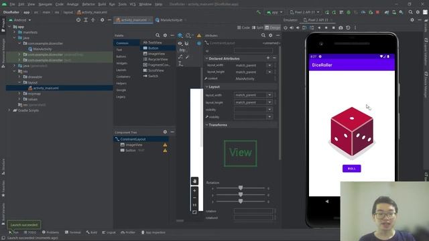This screenshot has width=429, height=241.
Task: Tap the ROLL button in emulator
Action: 351,169
